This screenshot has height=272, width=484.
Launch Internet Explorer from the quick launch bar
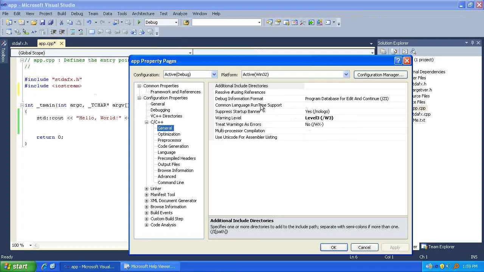(x=44, y=266)
